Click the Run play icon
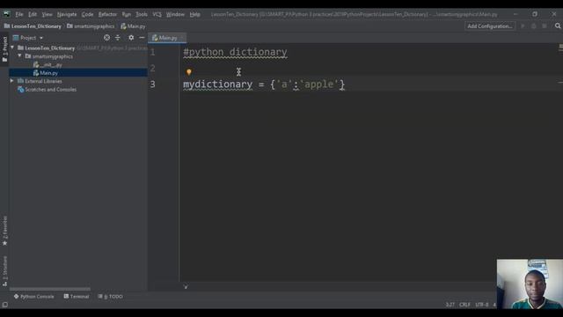Screen dimensions: 563x317 [x=523, y=26]
